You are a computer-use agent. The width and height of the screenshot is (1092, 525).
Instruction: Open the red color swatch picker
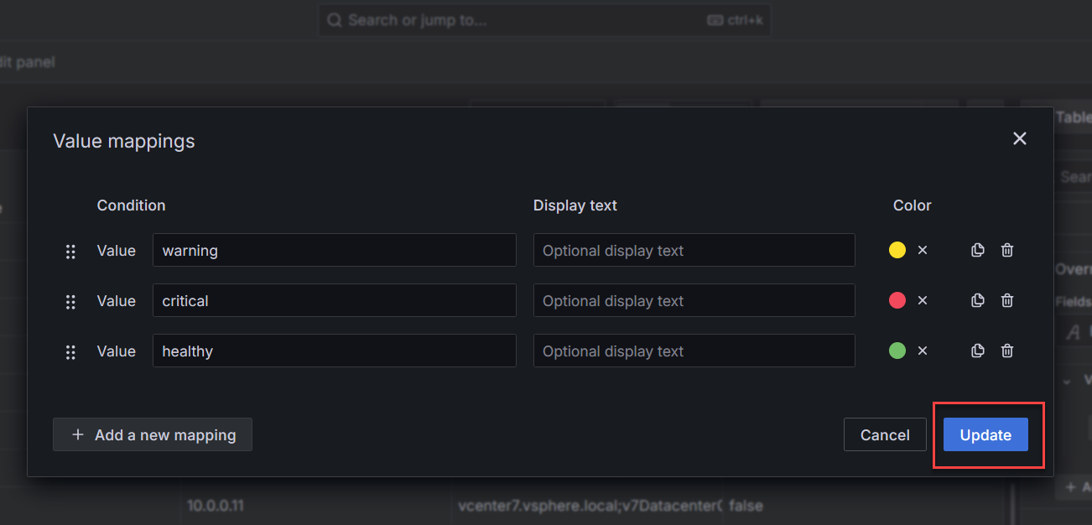897,300
